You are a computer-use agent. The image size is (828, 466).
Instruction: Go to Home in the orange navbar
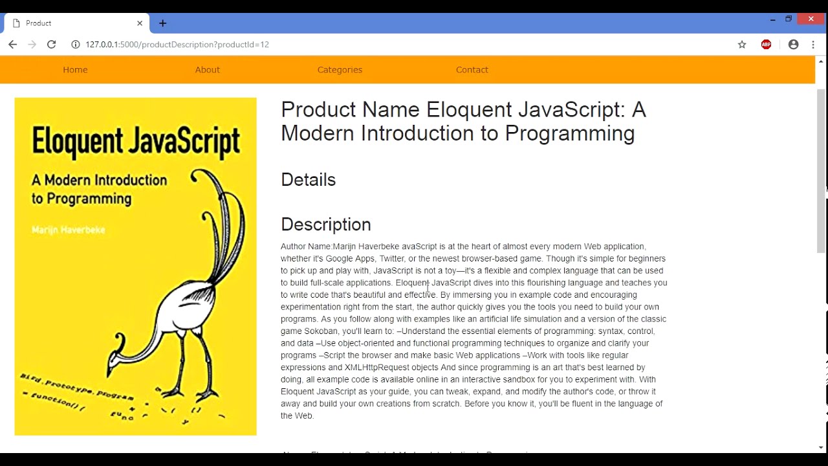[x=75, y=70]
